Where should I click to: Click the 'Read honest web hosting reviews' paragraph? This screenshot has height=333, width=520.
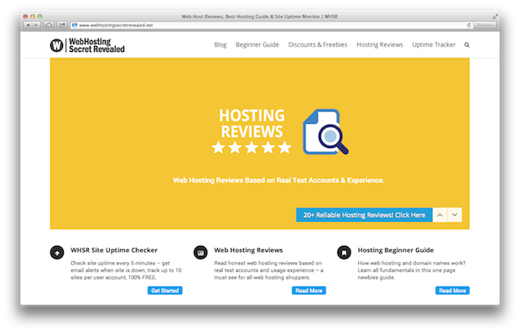pyautogui.click(x=268, y=270)
